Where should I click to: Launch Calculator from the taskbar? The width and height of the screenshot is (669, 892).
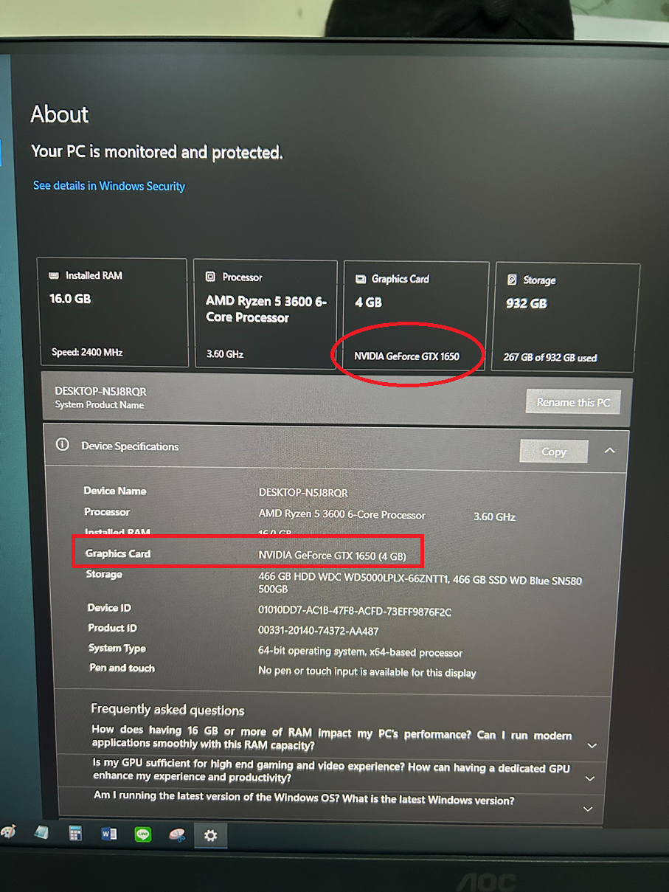[75, 834]
